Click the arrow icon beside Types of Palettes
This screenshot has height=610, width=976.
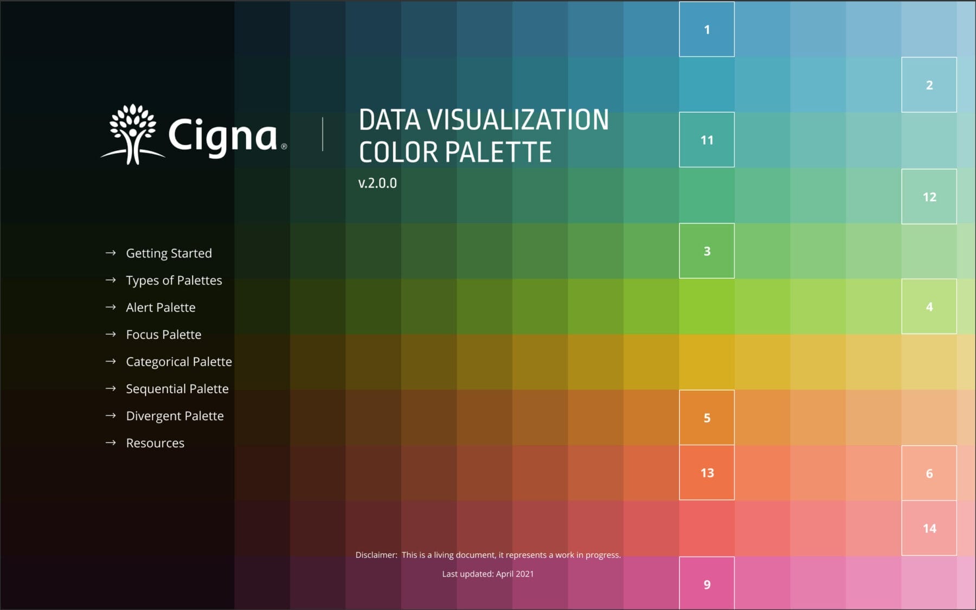click(111, 280)
